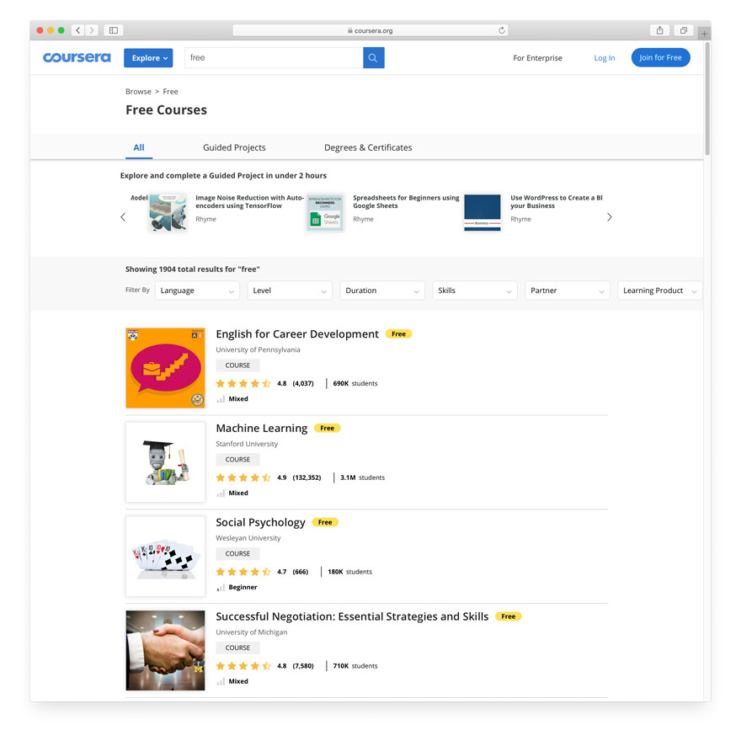Click the Join for Free button
The image size is (741, 741).
click(x=660, y=57)
